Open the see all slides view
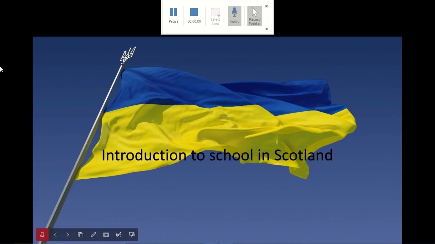 click(81, 235)
